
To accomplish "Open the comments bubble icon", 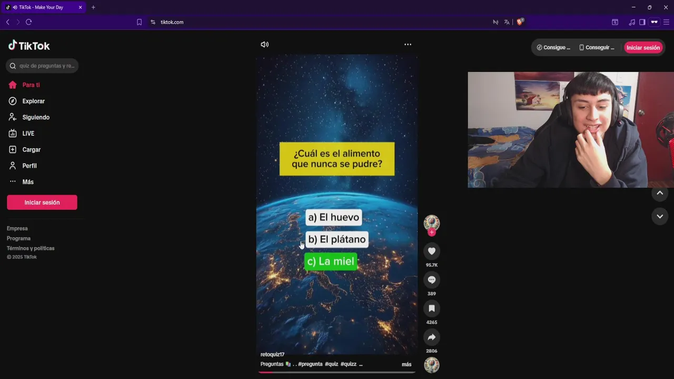I will pyautogui.click(x=432, y=280).
